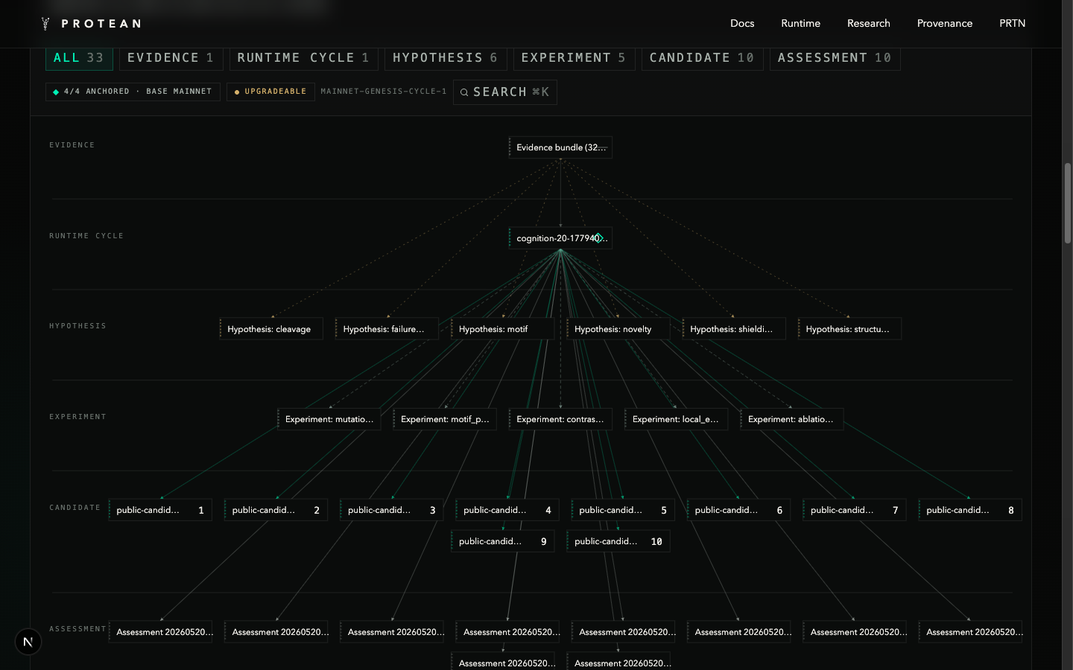The height and width of the screenshot is (670, 1073).
Task: Open Assessment node under candidate 6
Action: [738, 632]
